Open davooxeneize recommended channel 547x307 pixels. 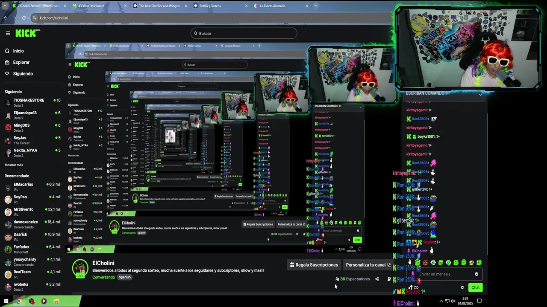32,224
